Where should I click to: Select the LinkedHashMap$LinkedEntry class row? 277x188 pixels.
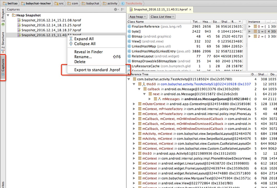click(x=185, y=51)
